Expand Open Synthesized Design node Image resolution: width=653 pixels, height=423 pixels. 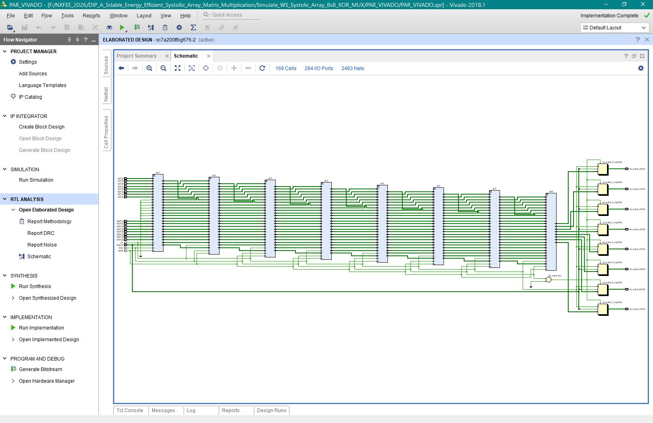pyautogui.click(x=13, y=298)
